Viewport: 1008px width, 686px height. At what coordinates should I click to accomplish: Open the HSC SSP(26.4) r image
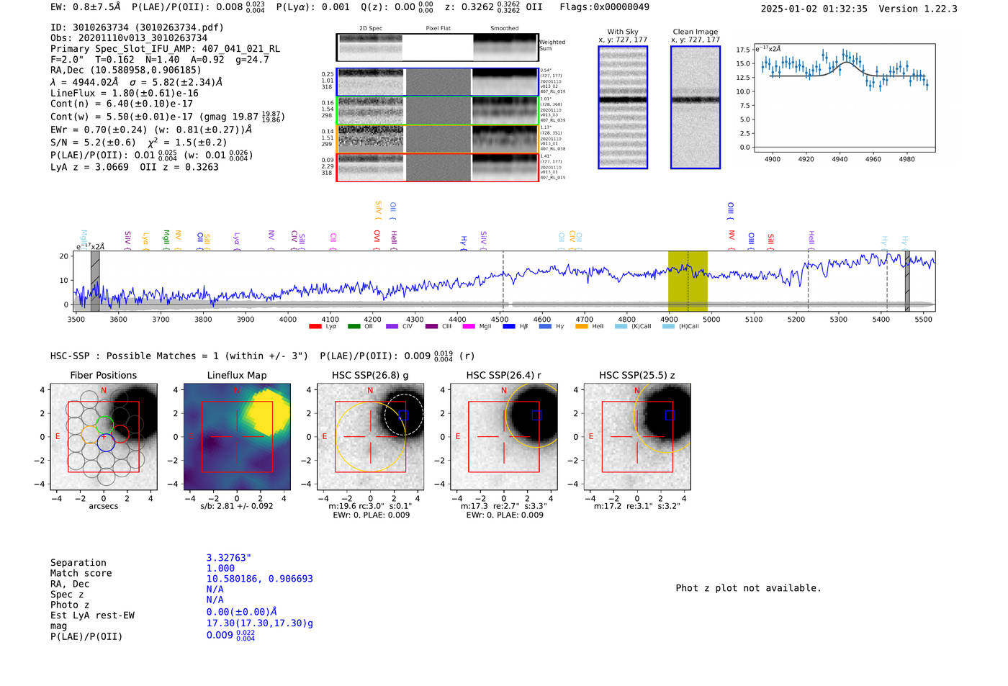504,437
